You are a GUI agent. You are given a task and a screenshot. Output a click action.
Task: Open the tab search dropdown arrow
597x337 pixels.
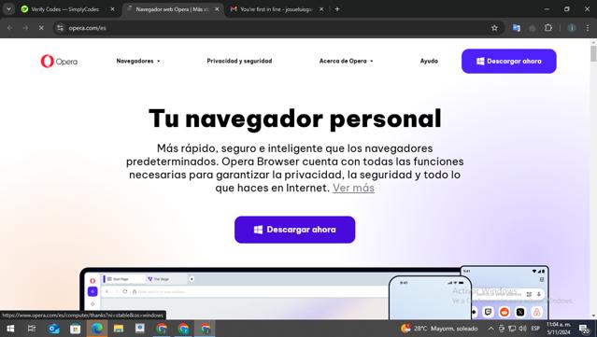pos(8,9)
